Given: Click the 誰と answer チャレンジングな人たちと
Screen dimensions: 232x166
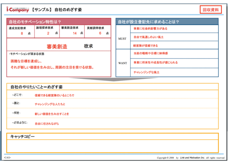Looking at the screenshot, I should coord(50,104).
